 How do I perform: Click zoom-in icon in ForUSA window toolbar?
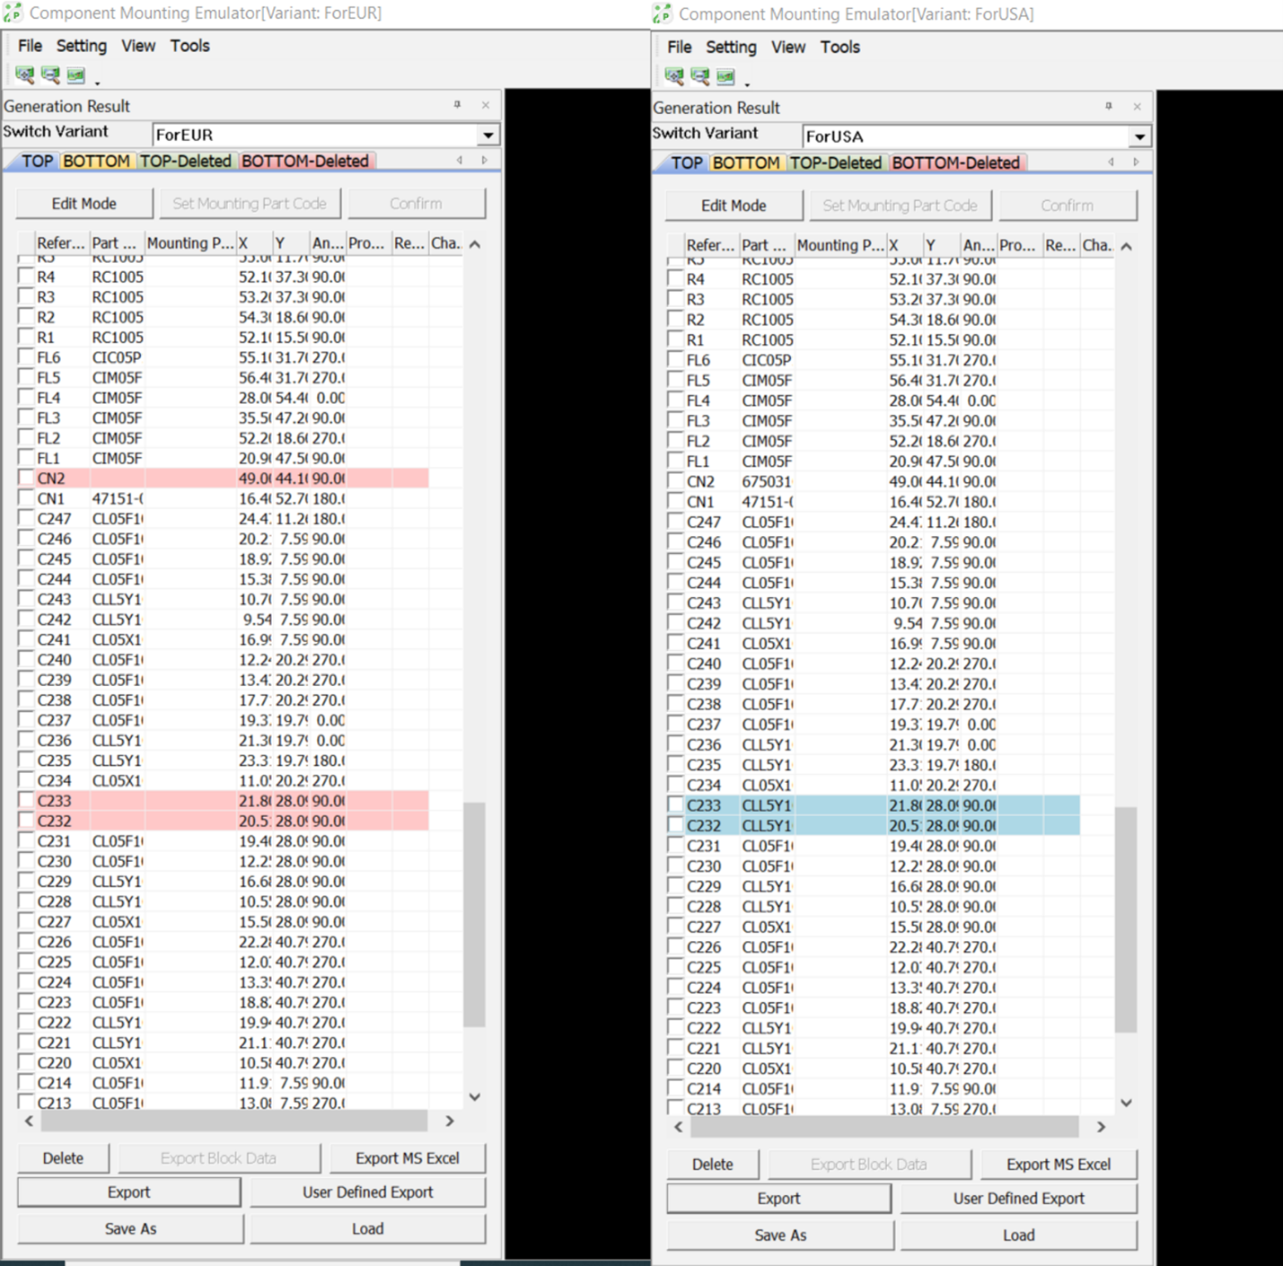(674, 77)
